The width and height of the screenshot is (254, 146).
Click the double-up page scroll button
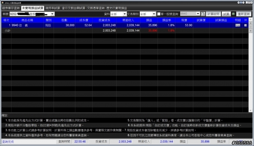point(250,23)
